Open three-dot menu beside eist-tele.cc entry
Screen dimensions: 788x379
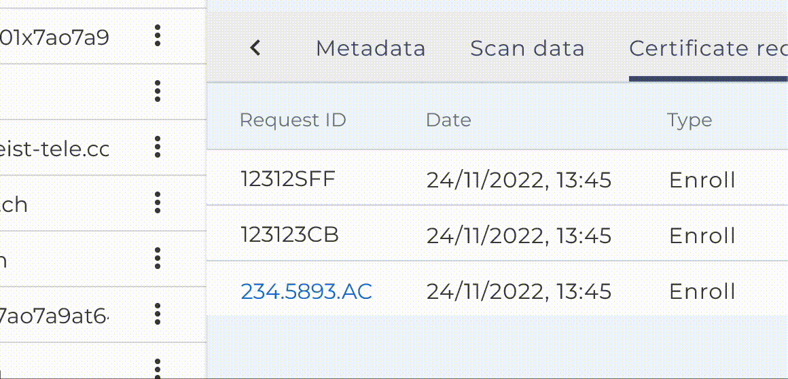point(158,146)
